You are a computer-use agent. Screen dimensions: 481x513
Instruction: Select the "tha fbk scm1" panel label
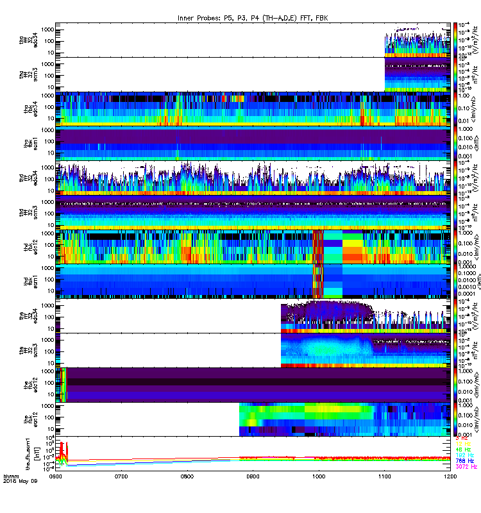coord(31,144)
